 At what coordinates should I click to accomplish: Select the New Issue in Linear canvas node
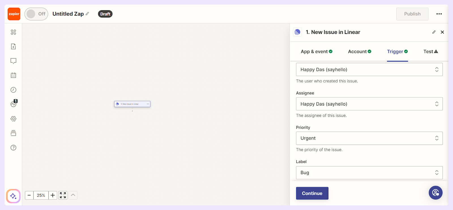pyautogui.click(x=132, y=104)
